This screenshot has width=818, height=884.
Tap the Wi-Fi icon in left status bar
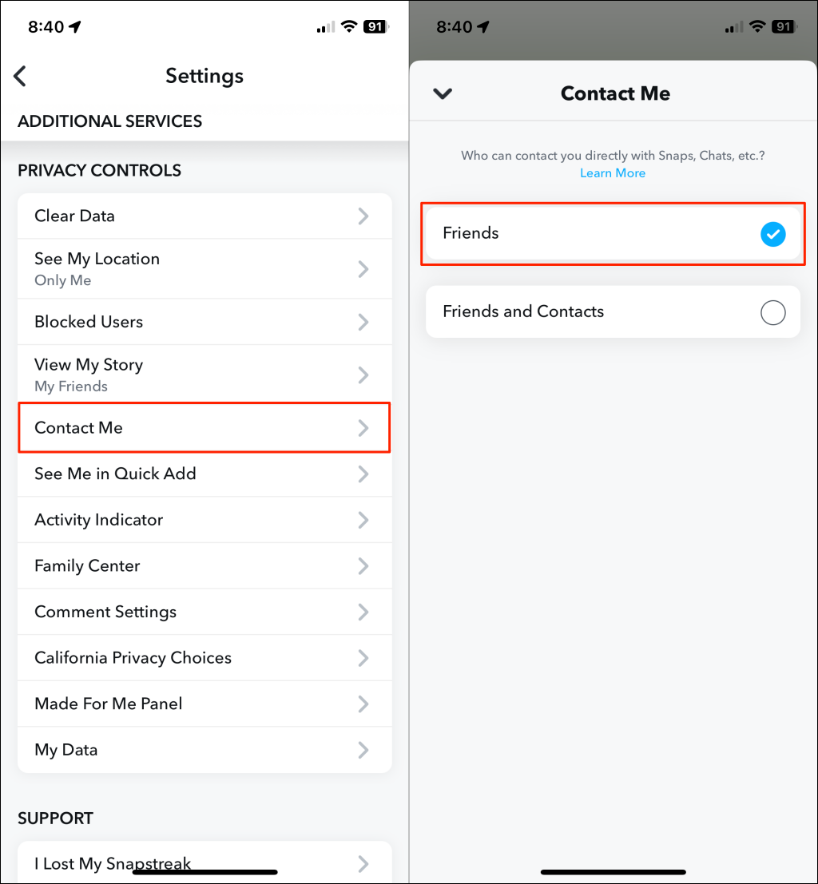point(348,26)
